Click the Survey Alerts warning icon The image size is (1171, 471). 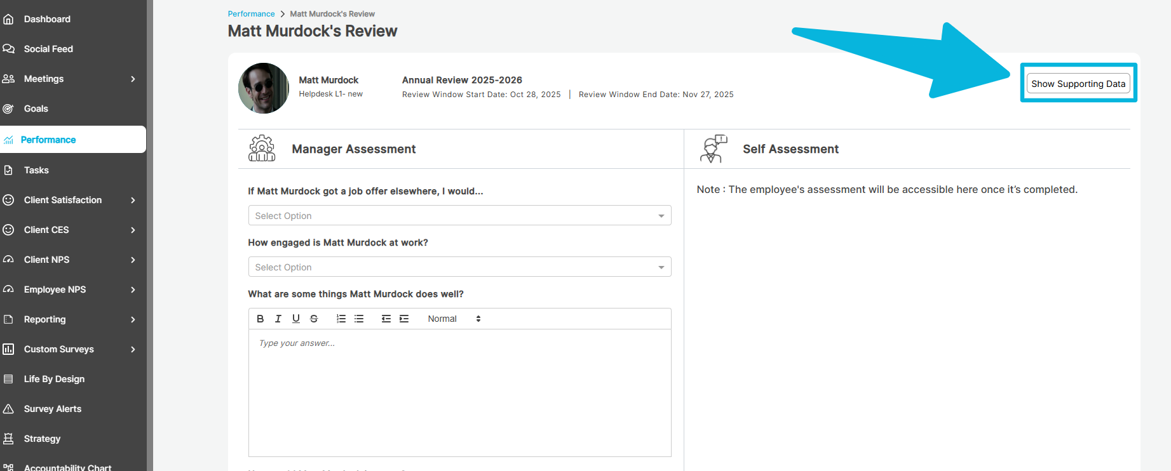pyautogui.click(x=8, y=409)
